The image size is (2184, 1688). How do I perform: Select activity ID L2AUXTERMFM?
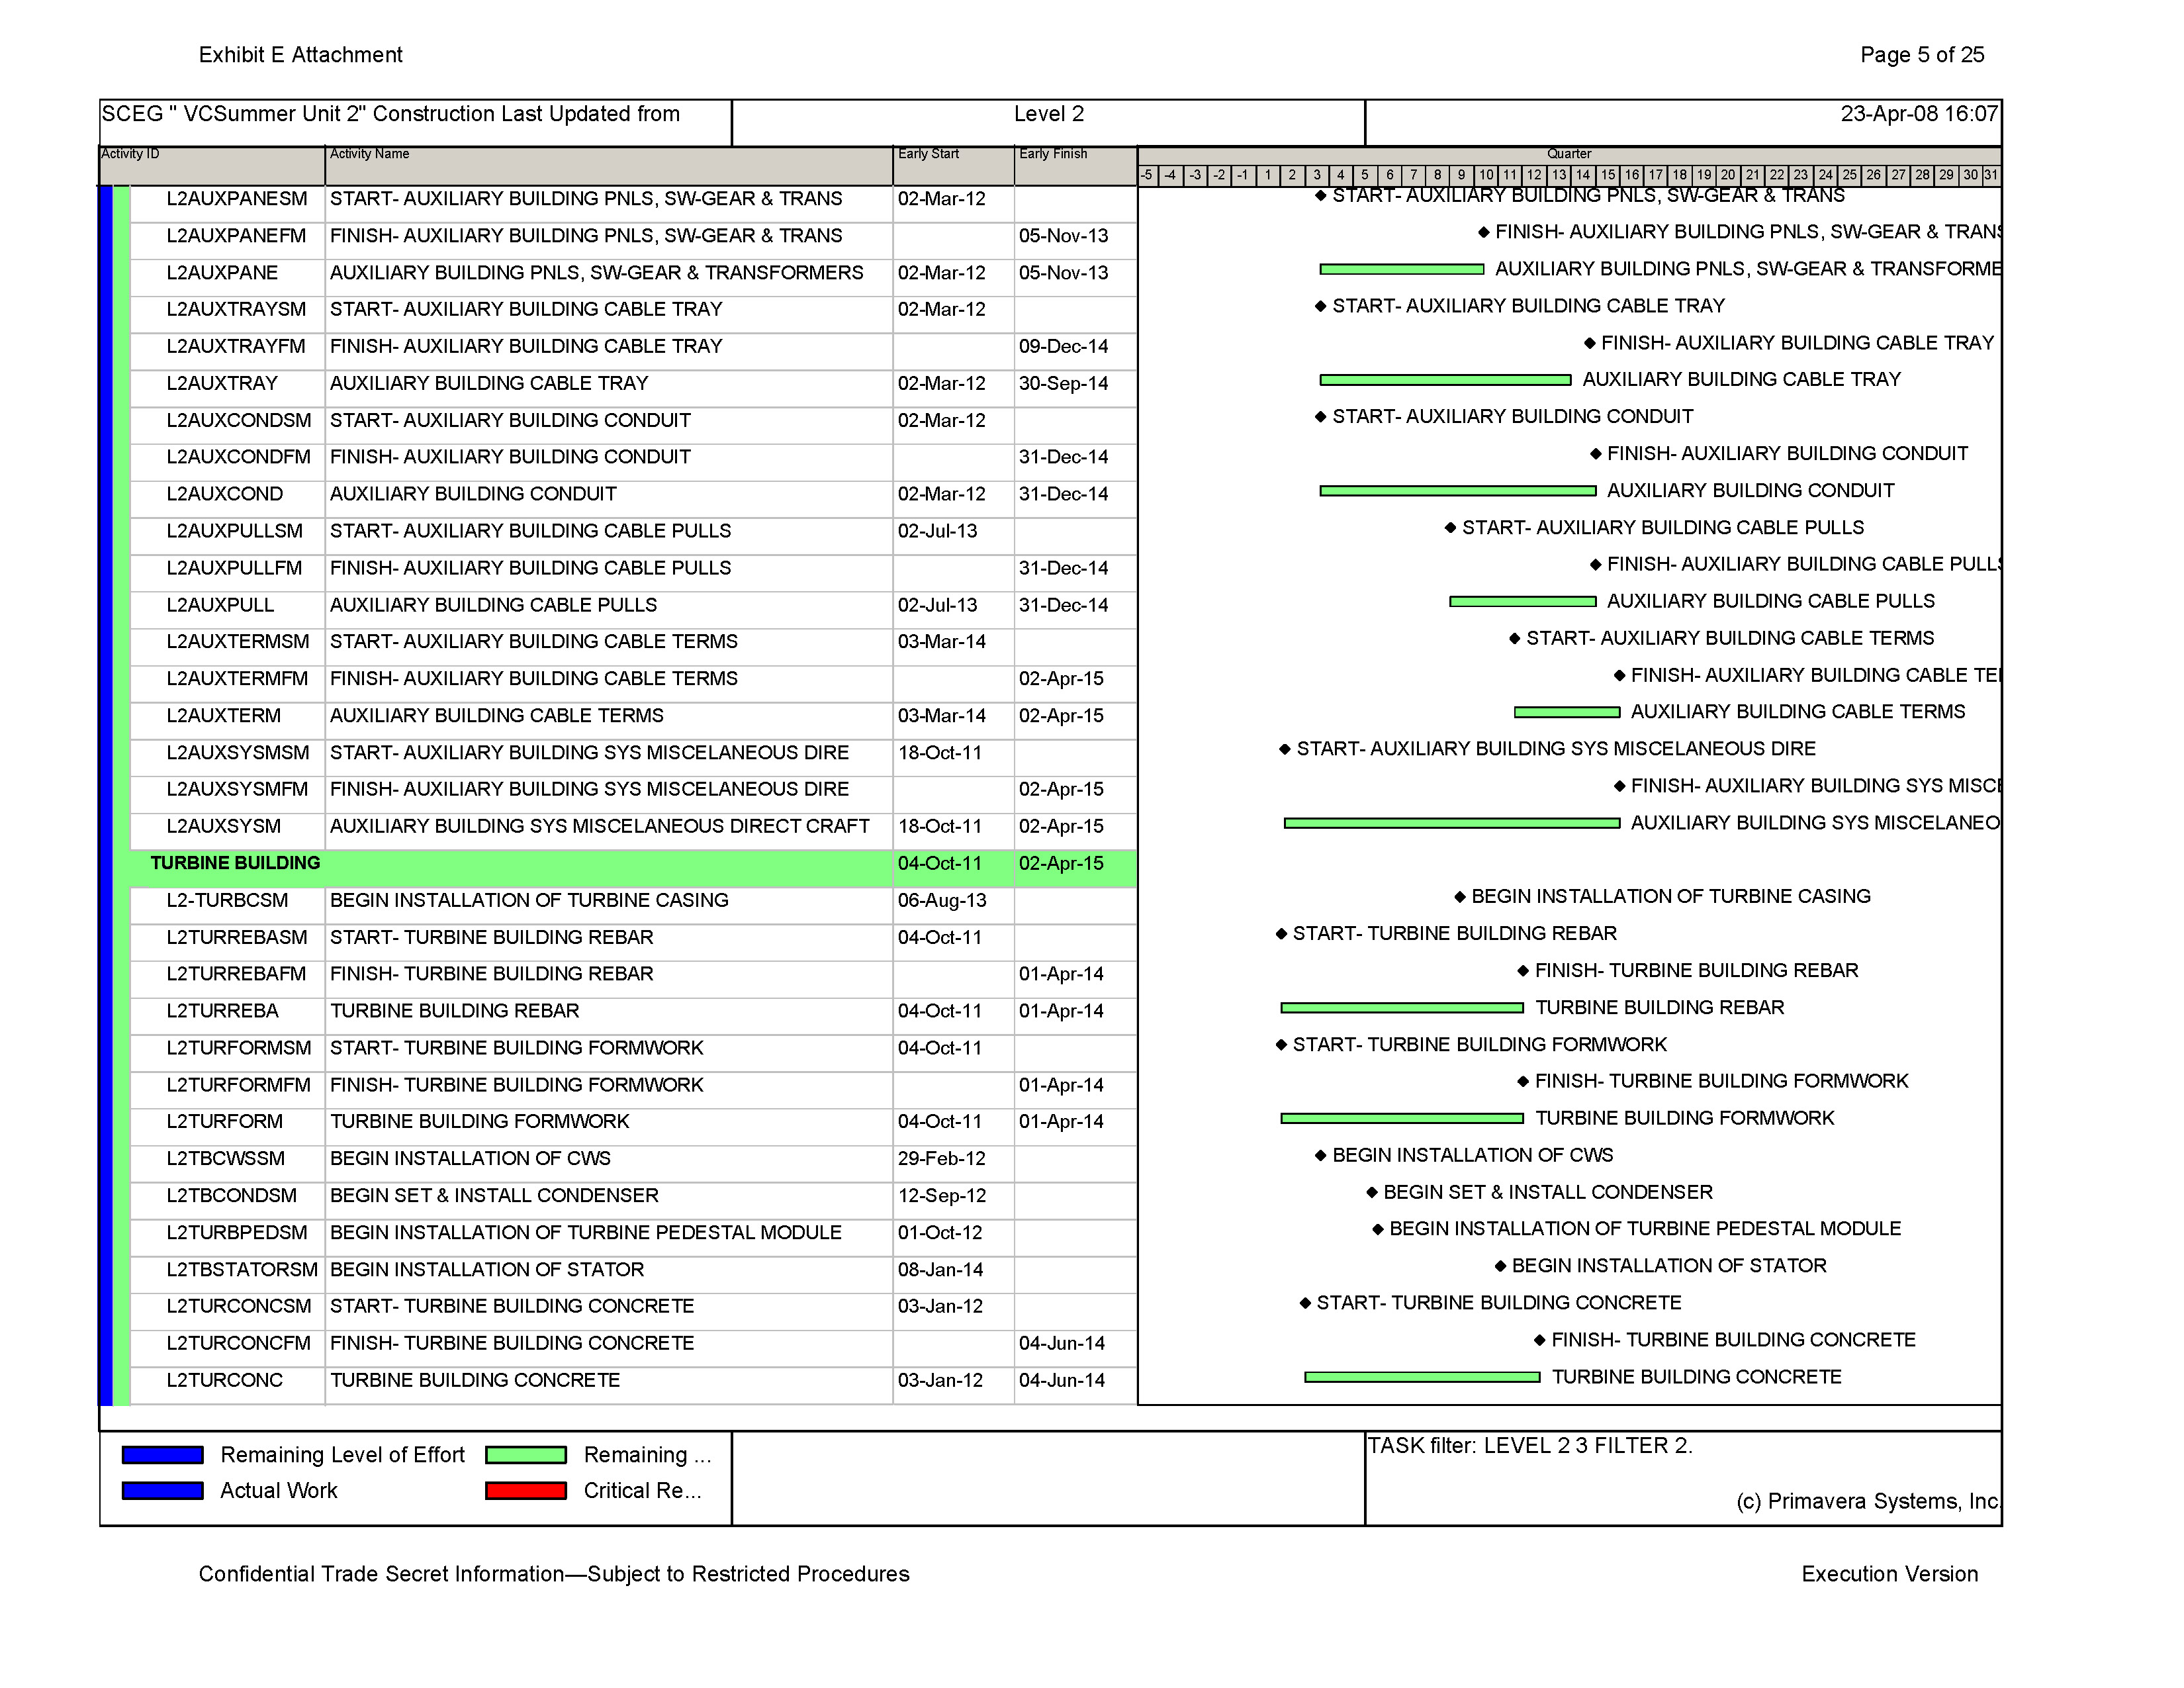[x=237, y=679]
